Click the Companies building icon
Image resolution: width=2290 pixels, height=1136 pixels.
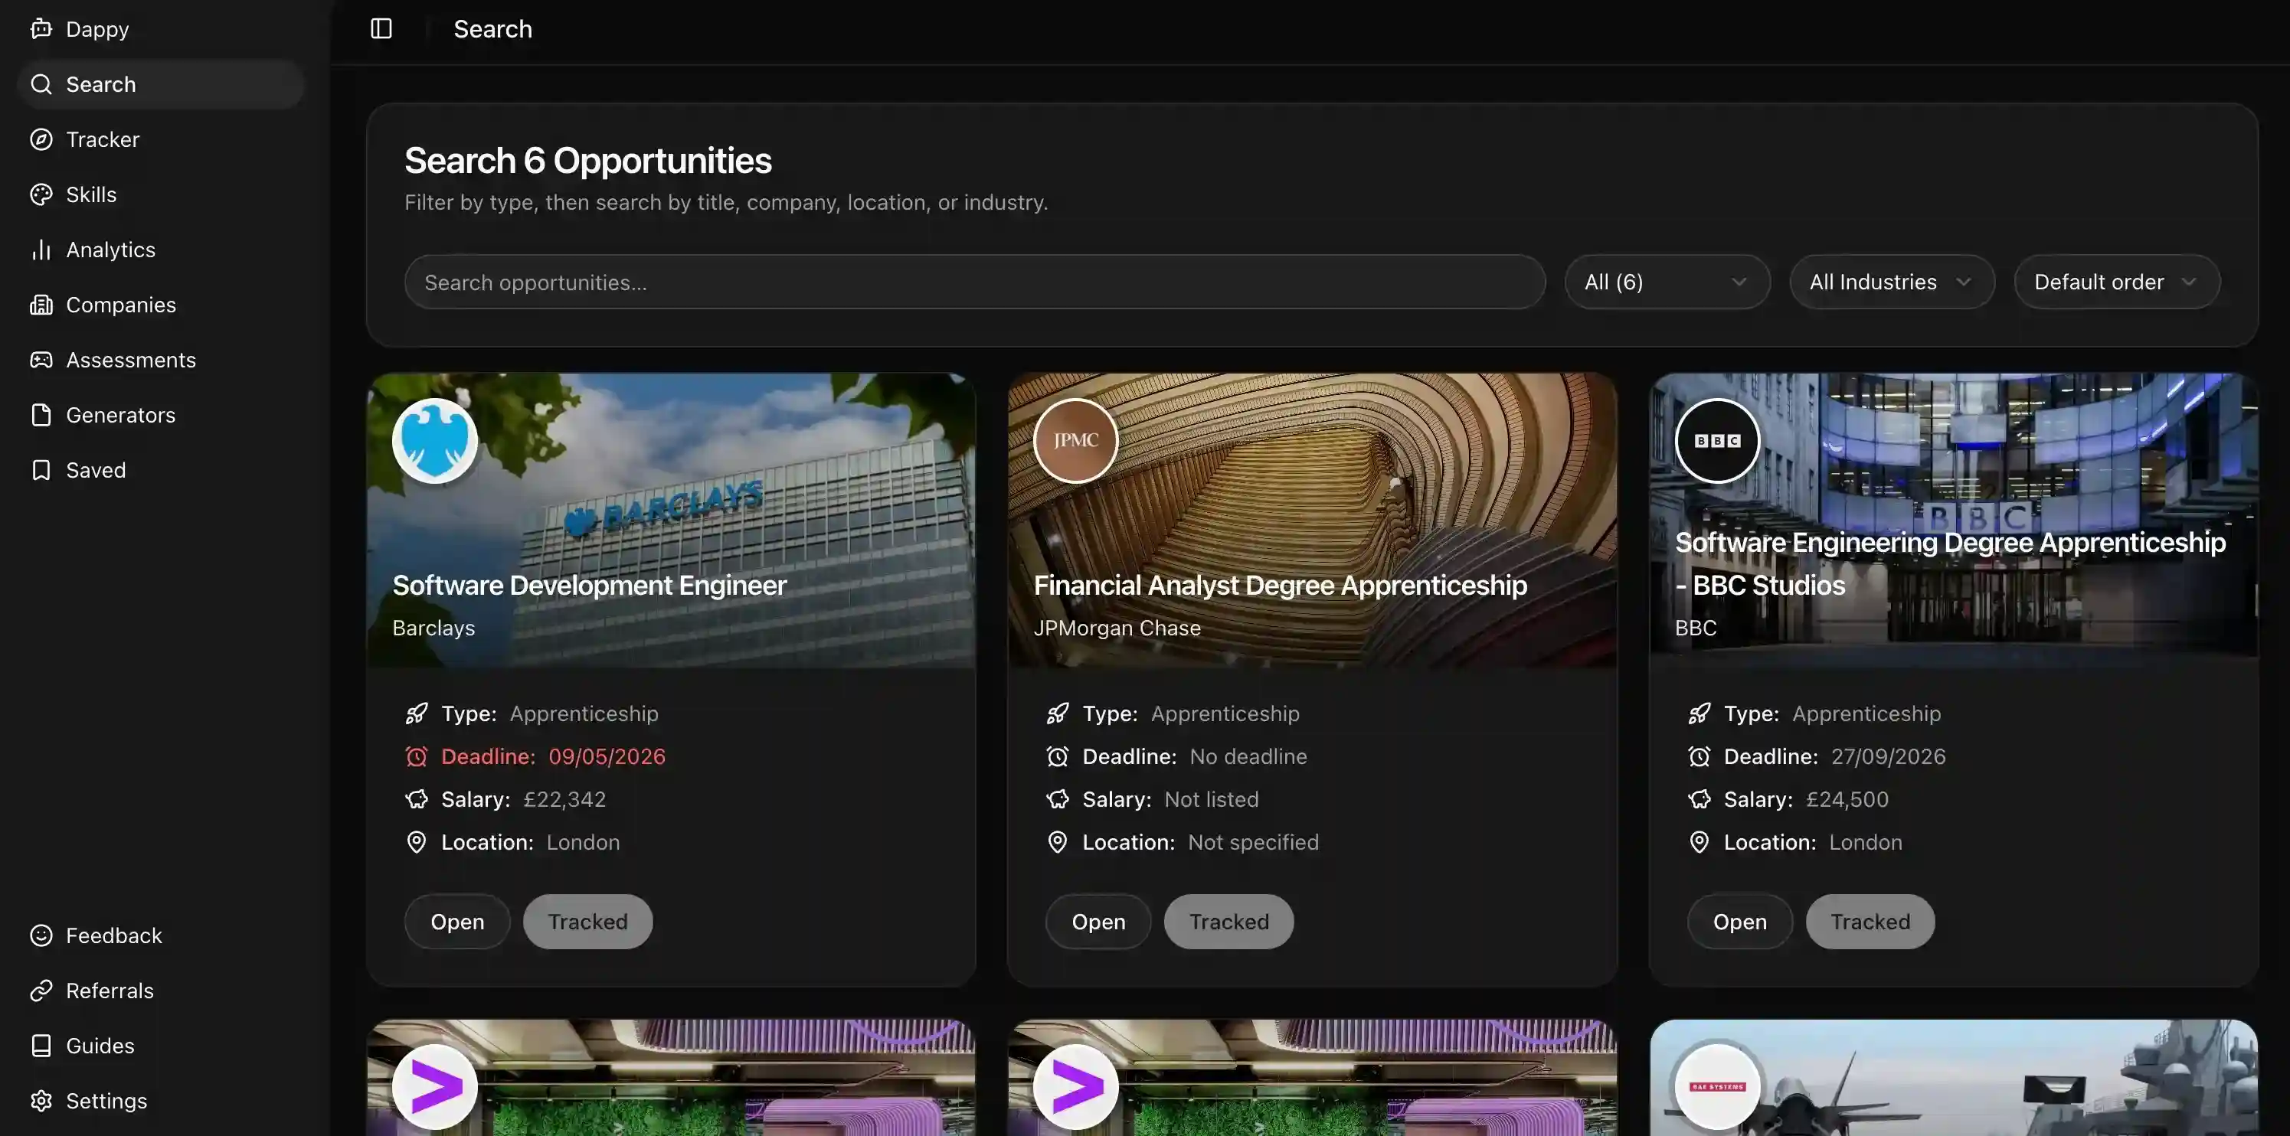coord(41,305)
